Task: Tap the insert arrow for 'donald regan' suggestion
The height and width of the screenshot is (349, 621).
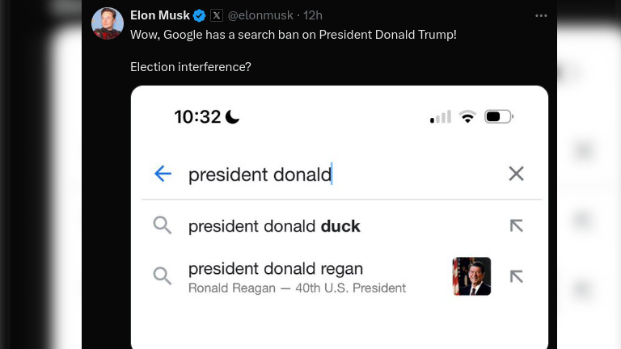Action: pyautogui.click(x=516, y=276)
